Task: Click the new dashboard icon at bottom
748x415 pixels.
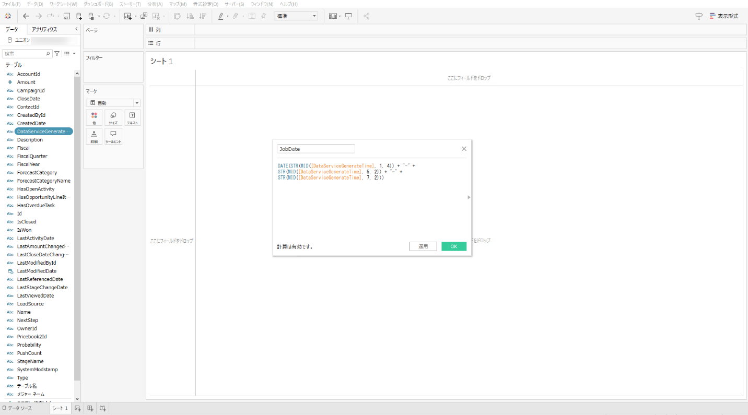Action: (x=90, y=408)
